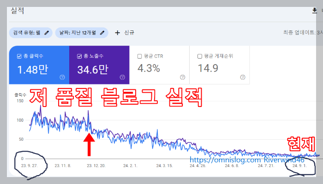323x184 pixels.
Task: Click the download export icon
Action: point(314,11)
